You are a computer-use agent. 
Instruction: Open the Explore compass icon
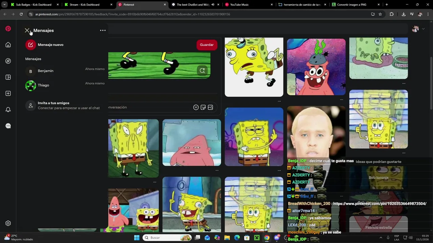[8, 61]
